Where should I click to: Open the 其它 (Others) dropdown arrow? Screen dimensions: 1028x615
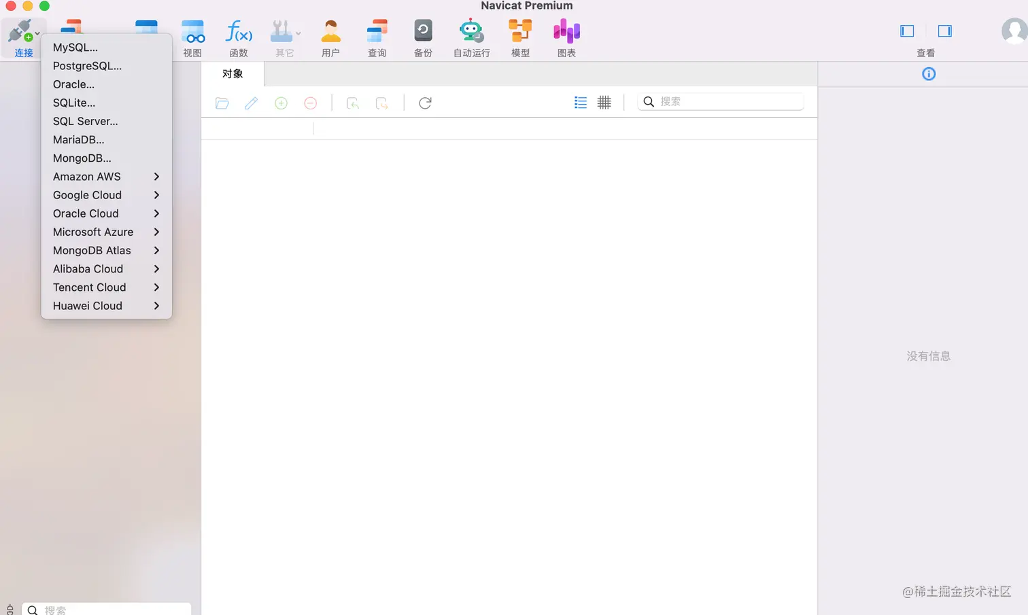coord(297,33)
